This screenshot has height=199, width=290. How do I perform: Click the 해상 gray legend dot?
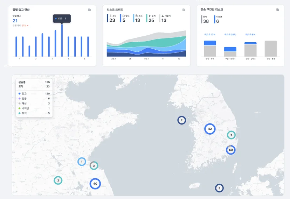tap(19, 104)
